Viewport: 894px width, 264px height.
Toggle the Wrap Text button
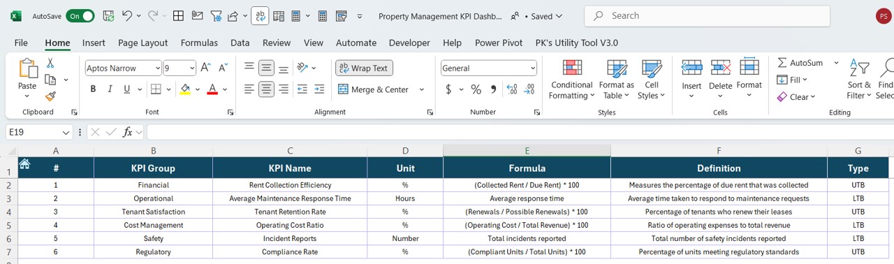(364, 68)
